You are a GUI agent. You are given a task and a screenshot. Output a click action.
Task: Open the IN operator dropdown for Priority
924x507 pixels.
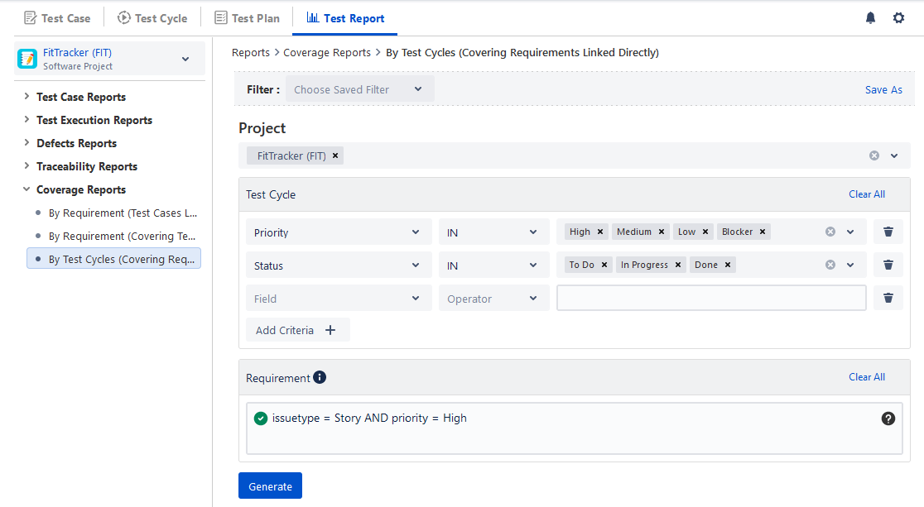[493, 232]
